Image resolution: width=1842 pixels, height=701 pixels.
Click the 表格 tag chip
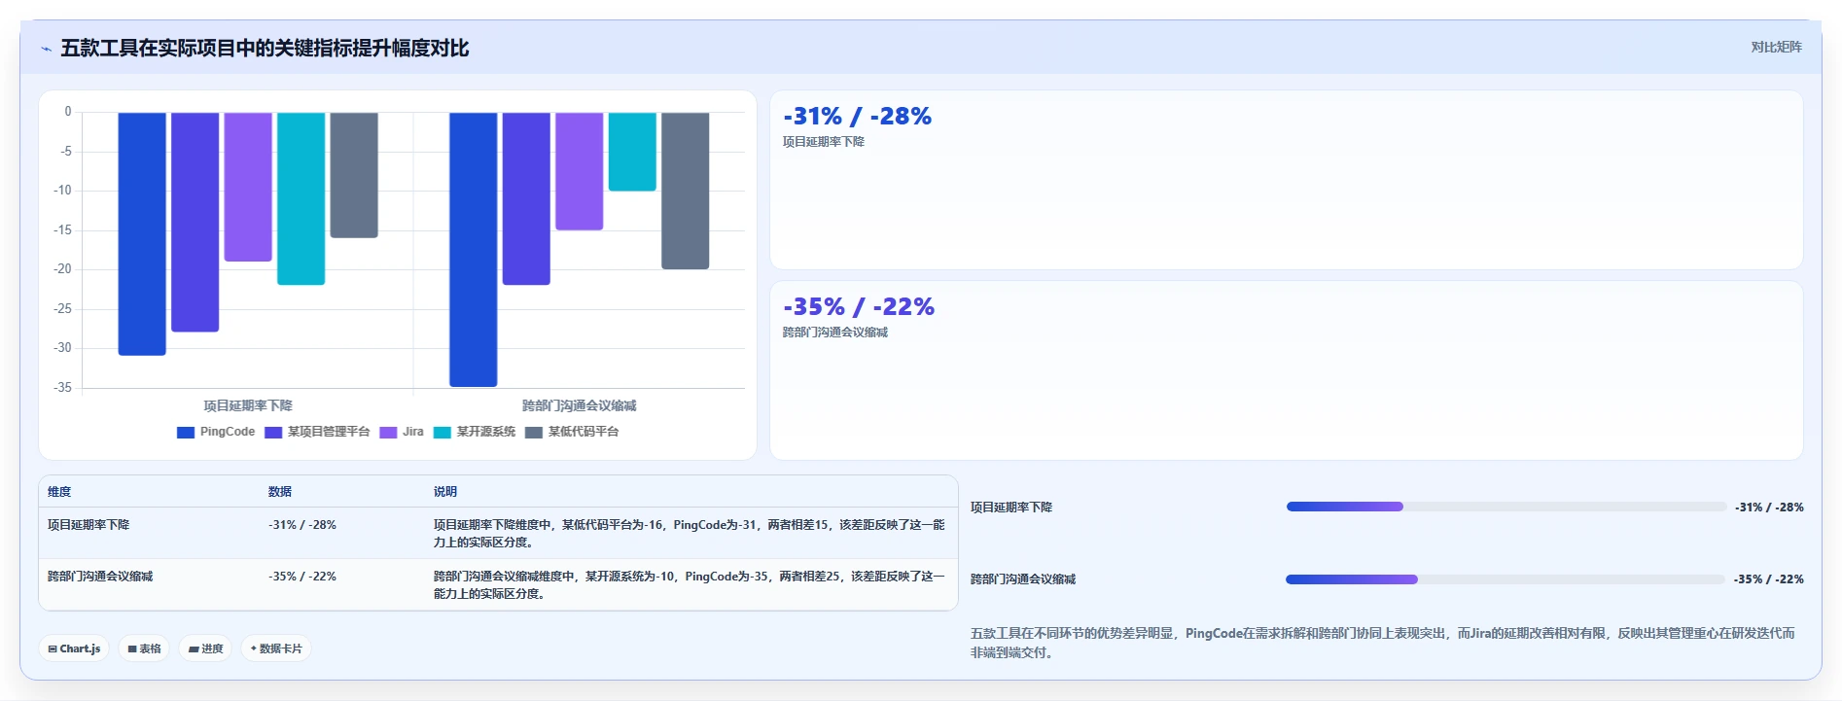click(144, 648)
